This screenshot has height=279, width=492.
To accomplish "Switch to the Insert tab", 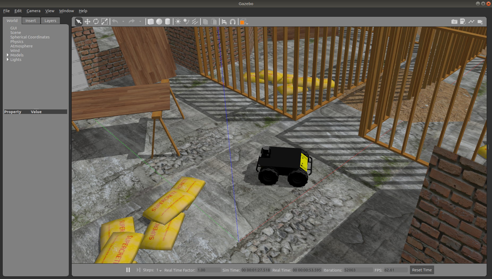I will tap(31, 21).
